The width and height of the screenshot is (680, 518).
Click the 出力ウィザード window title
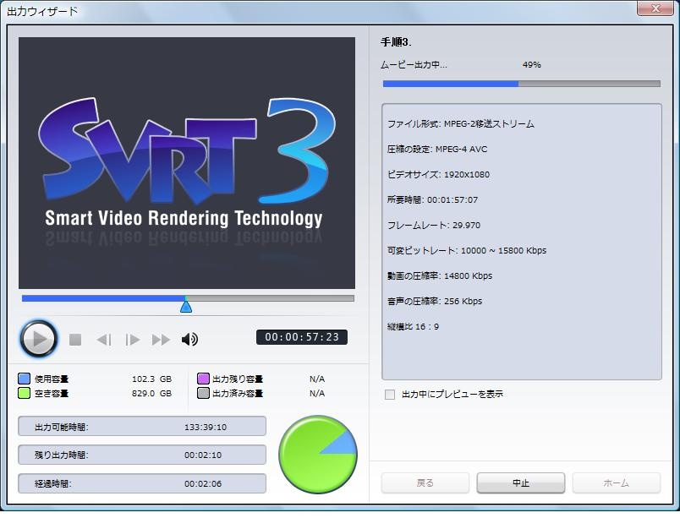tap(42, 11)
